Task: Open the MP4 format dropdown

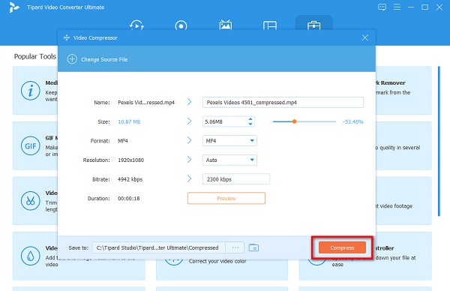Action: coord(229,140)
